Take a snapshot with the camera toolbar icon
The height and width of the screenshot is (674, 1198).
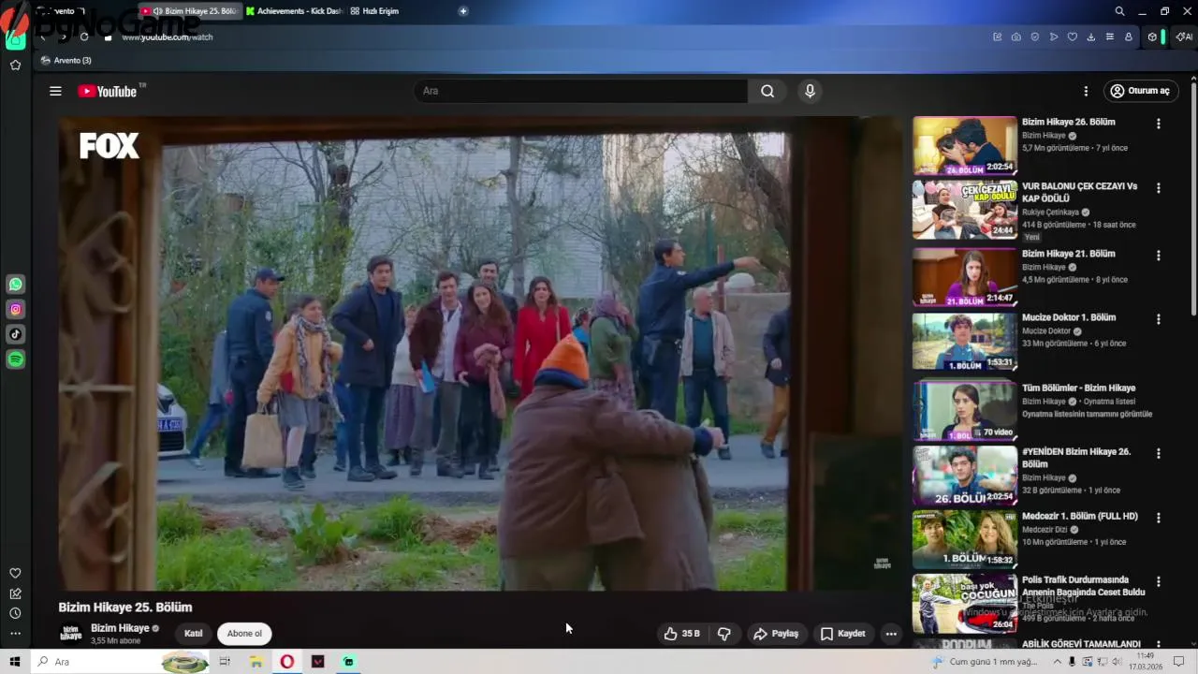point(1016,37)
